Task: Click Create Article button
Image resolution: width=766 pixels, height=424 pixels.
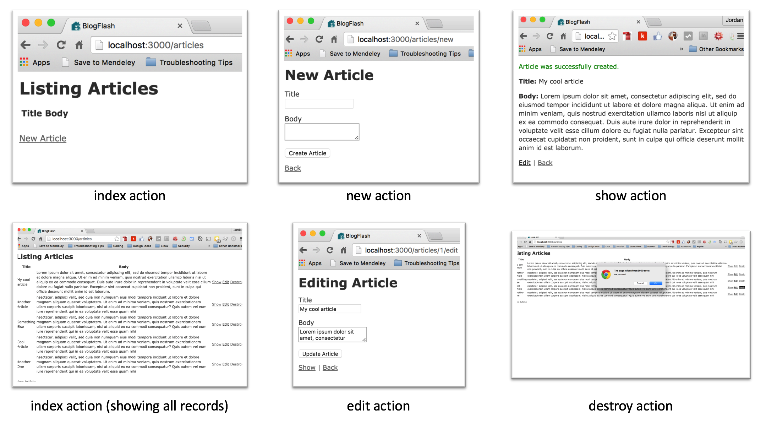Action: (307, 153)
